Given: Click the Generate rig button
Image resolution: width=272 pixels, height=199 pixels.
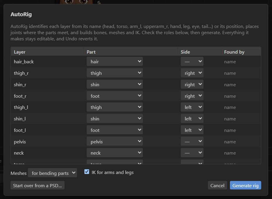Looking at the screenshot, I should [245, 185].
